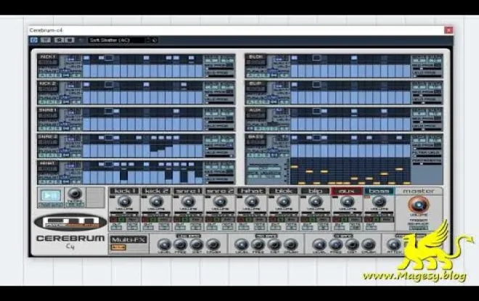This screenshot has height=301, width=479.
Task: Click the green solo button under bass
Action: [376, 220]
